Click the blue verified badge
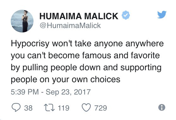This screenshot has width=176, height=120. (126, 15)
